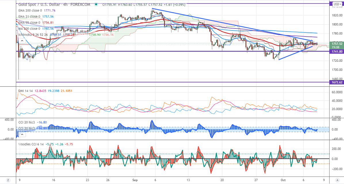Select the EMA 200 close indicator legend
The height and width of the screenshot is (184, 344).
(x=30, y=11)
